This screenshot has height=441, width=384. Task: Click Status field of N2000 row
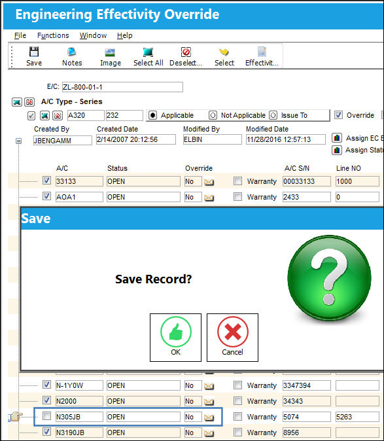pos(143,401)
